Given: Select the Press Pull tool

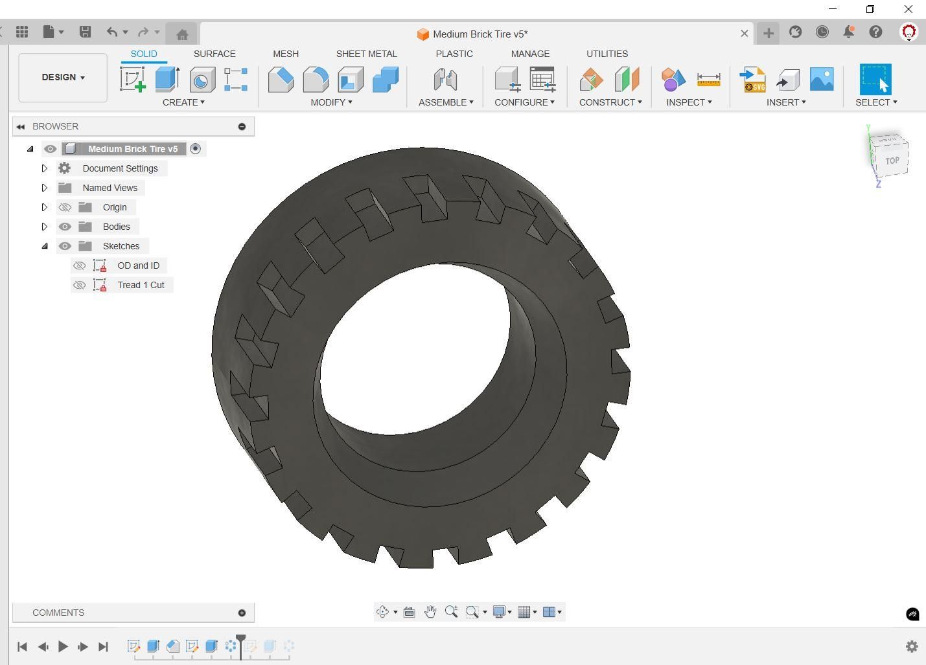Looking at the screenshot, I should [x=281, y=80].
